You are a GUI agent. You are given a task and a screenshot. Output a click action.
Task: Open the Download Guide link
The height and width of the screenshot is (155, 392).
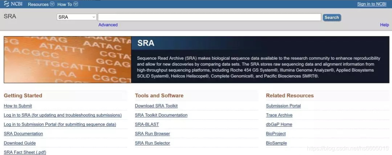[20, 143]
